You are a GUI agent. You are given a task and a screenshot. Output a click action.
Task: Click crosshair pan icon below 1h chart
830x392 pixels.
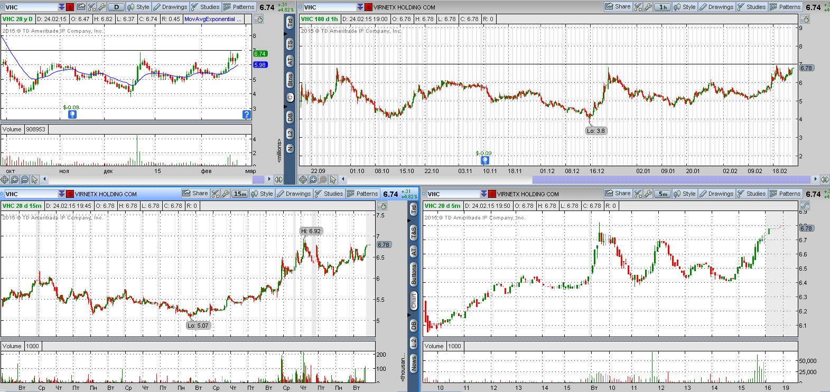coord(303,179)
